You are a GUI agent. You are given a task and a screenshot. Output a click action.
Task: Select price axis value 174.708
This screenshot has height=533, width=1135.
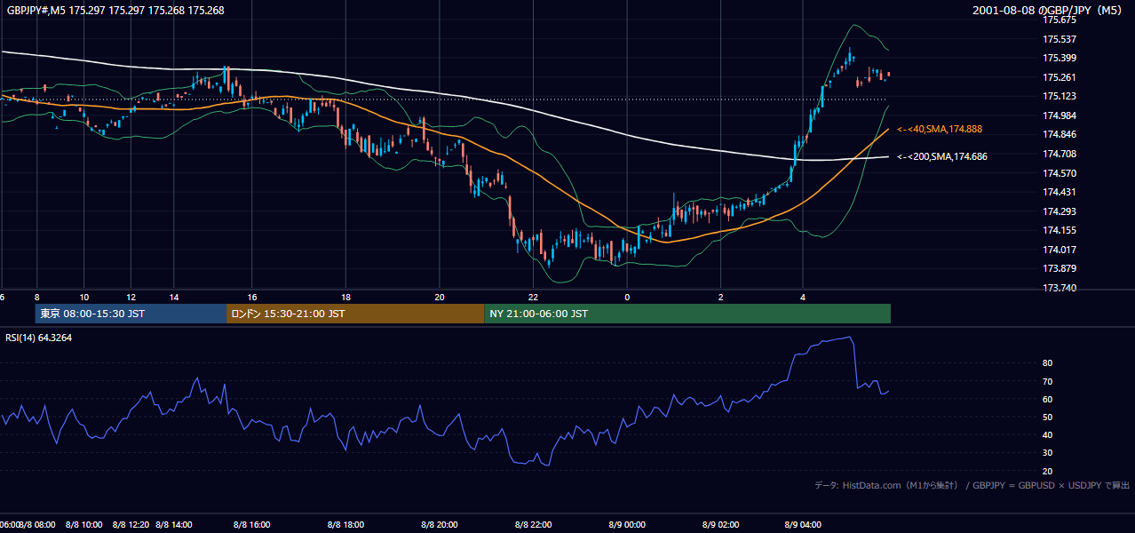click(1060, 154)
